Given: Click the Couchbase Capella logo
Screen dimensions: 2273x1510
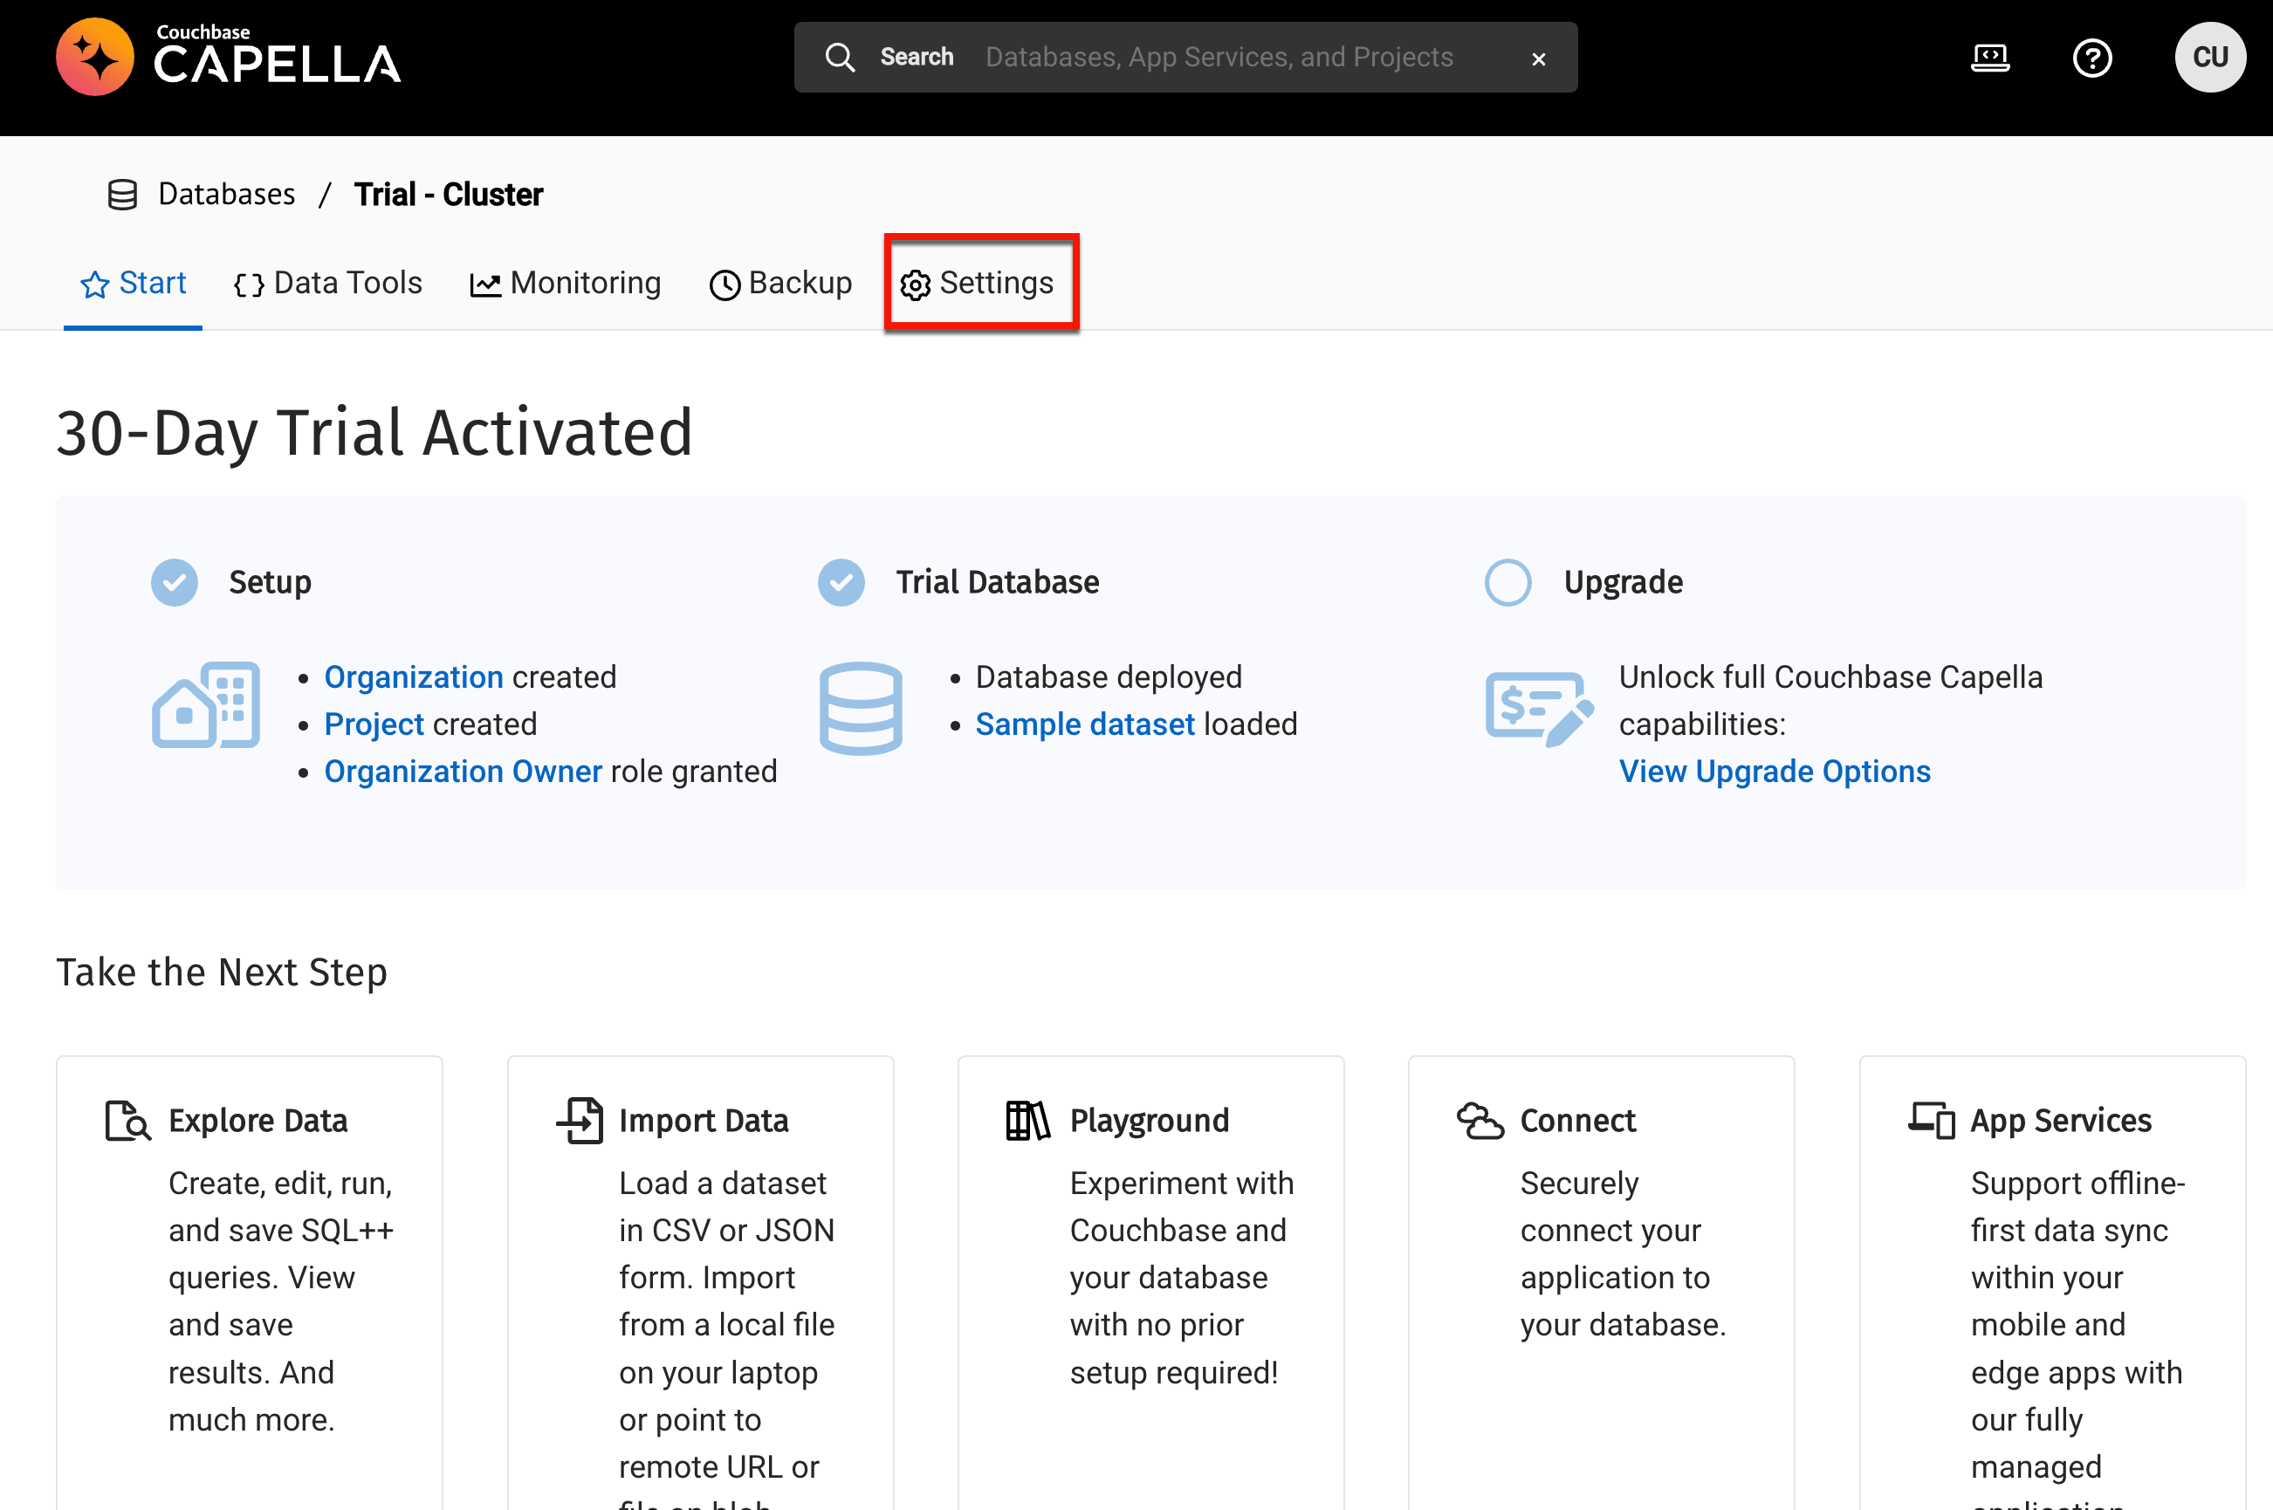Looking at the screenshot, I should pos(229,57).
